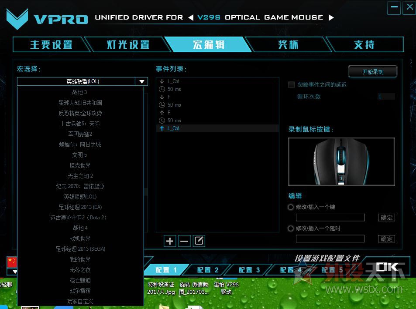Choose 我的世界 from macro list

click(80, 259)
